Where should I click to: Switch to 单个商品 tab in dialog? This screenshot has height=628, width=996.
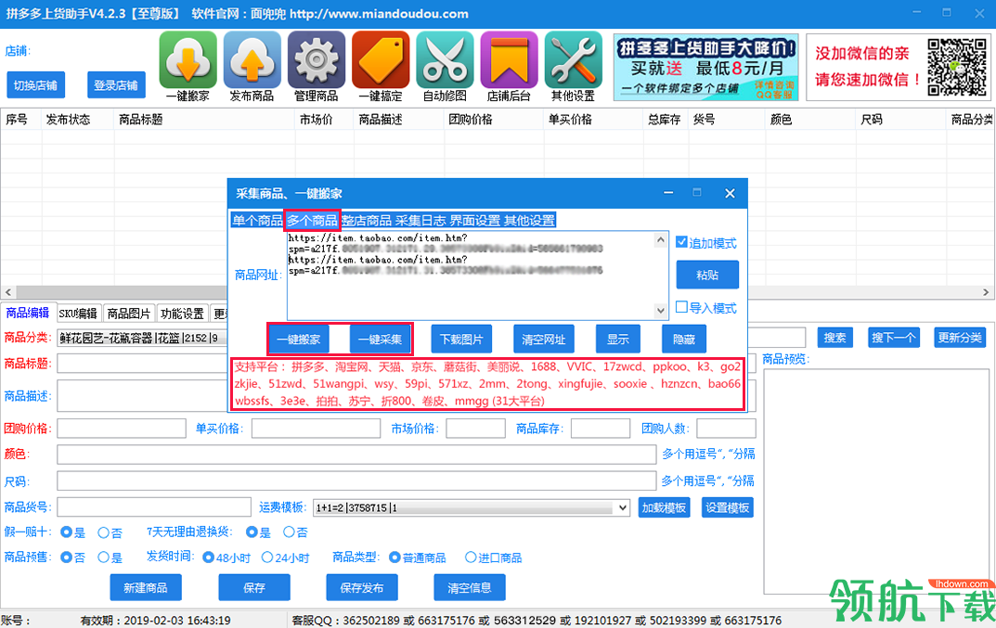coord(257,221)
